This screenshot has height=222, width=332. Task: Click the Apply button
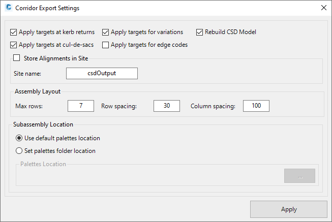coord(289,209)
